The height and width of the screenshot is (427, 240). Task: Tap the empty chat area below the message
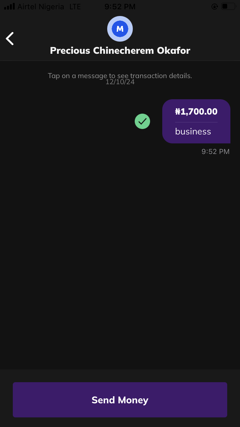(120, 256)
